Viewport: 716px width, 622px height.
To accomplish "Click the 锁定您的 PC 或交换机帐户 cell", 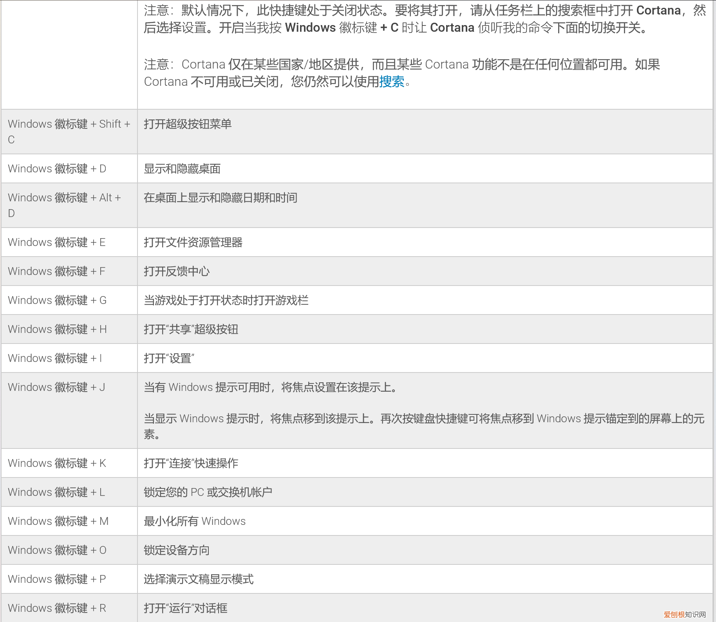I will (209, 492).
